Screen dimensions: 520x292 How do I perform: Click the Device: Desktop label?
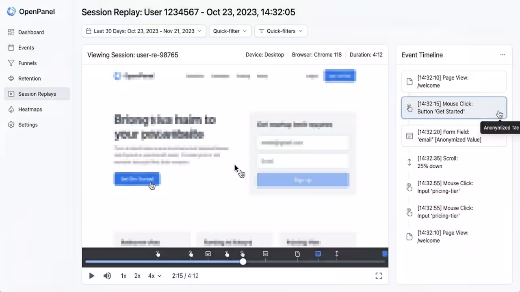(x=265, y=55)
